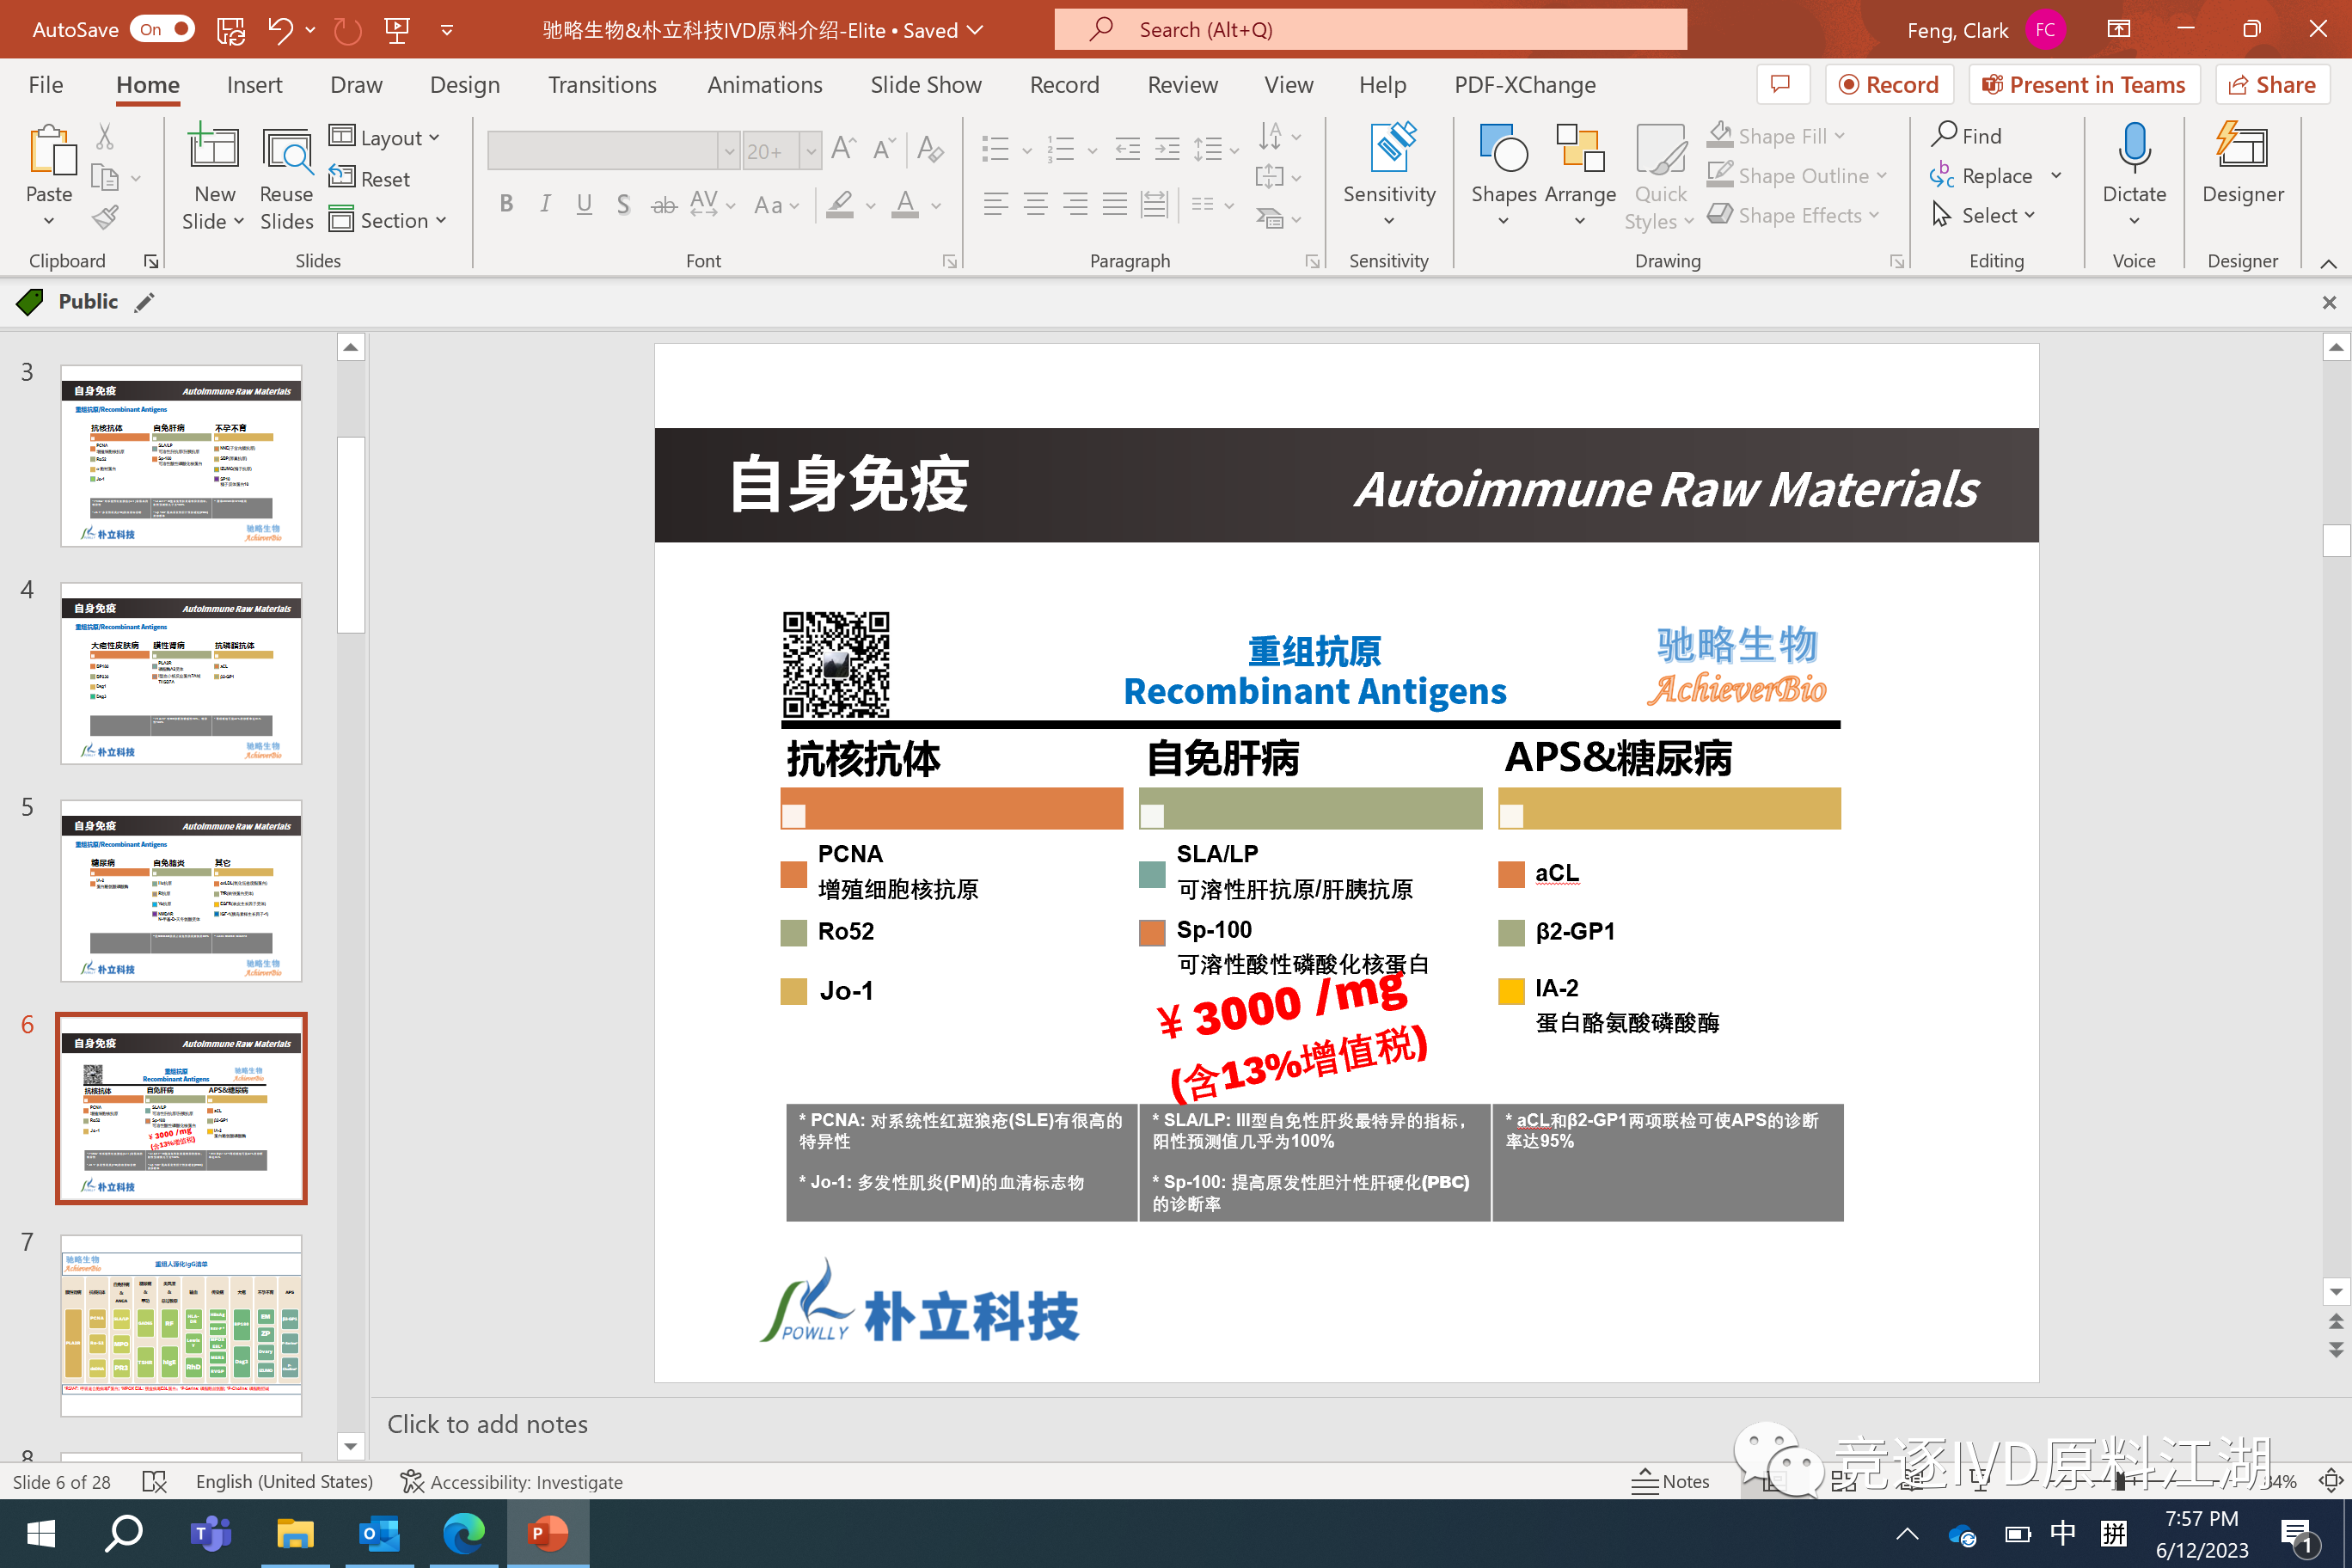This screenshot has width=2352, height=1568.
Task: Click the Present in Teams button
Action: (2083, 85)
